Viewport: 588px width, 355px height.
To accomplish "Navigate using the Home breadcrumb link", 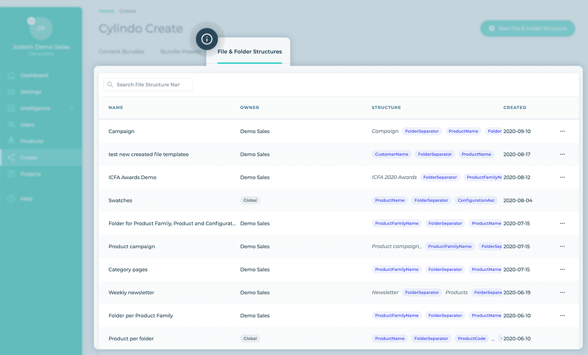I will click(106, 10).
